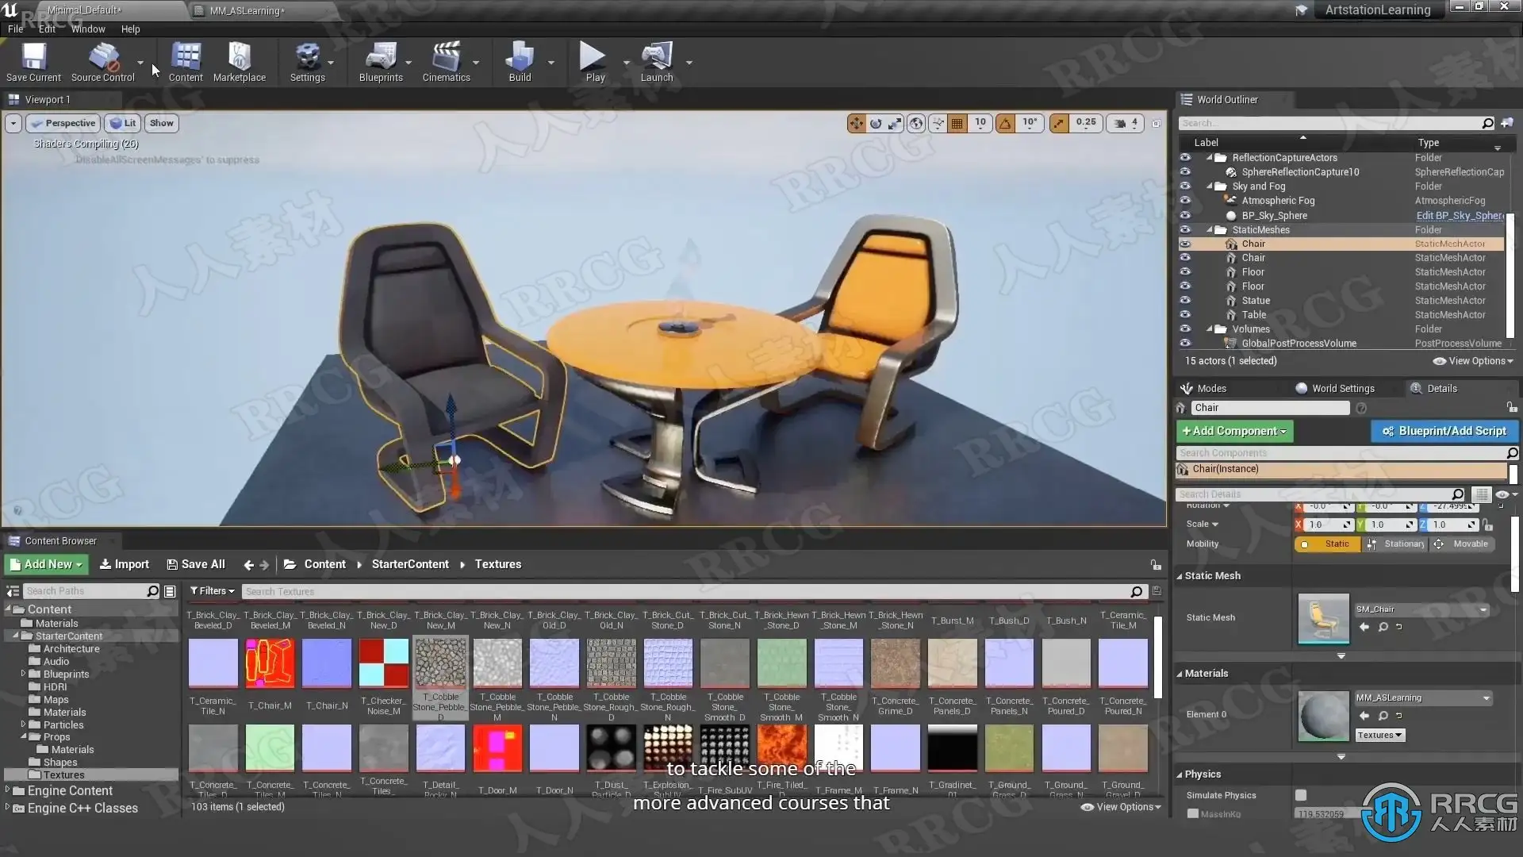This screenshot has width=1523, height=857.
Task: Open the Window menu
Action: click(x=88, y=29)
